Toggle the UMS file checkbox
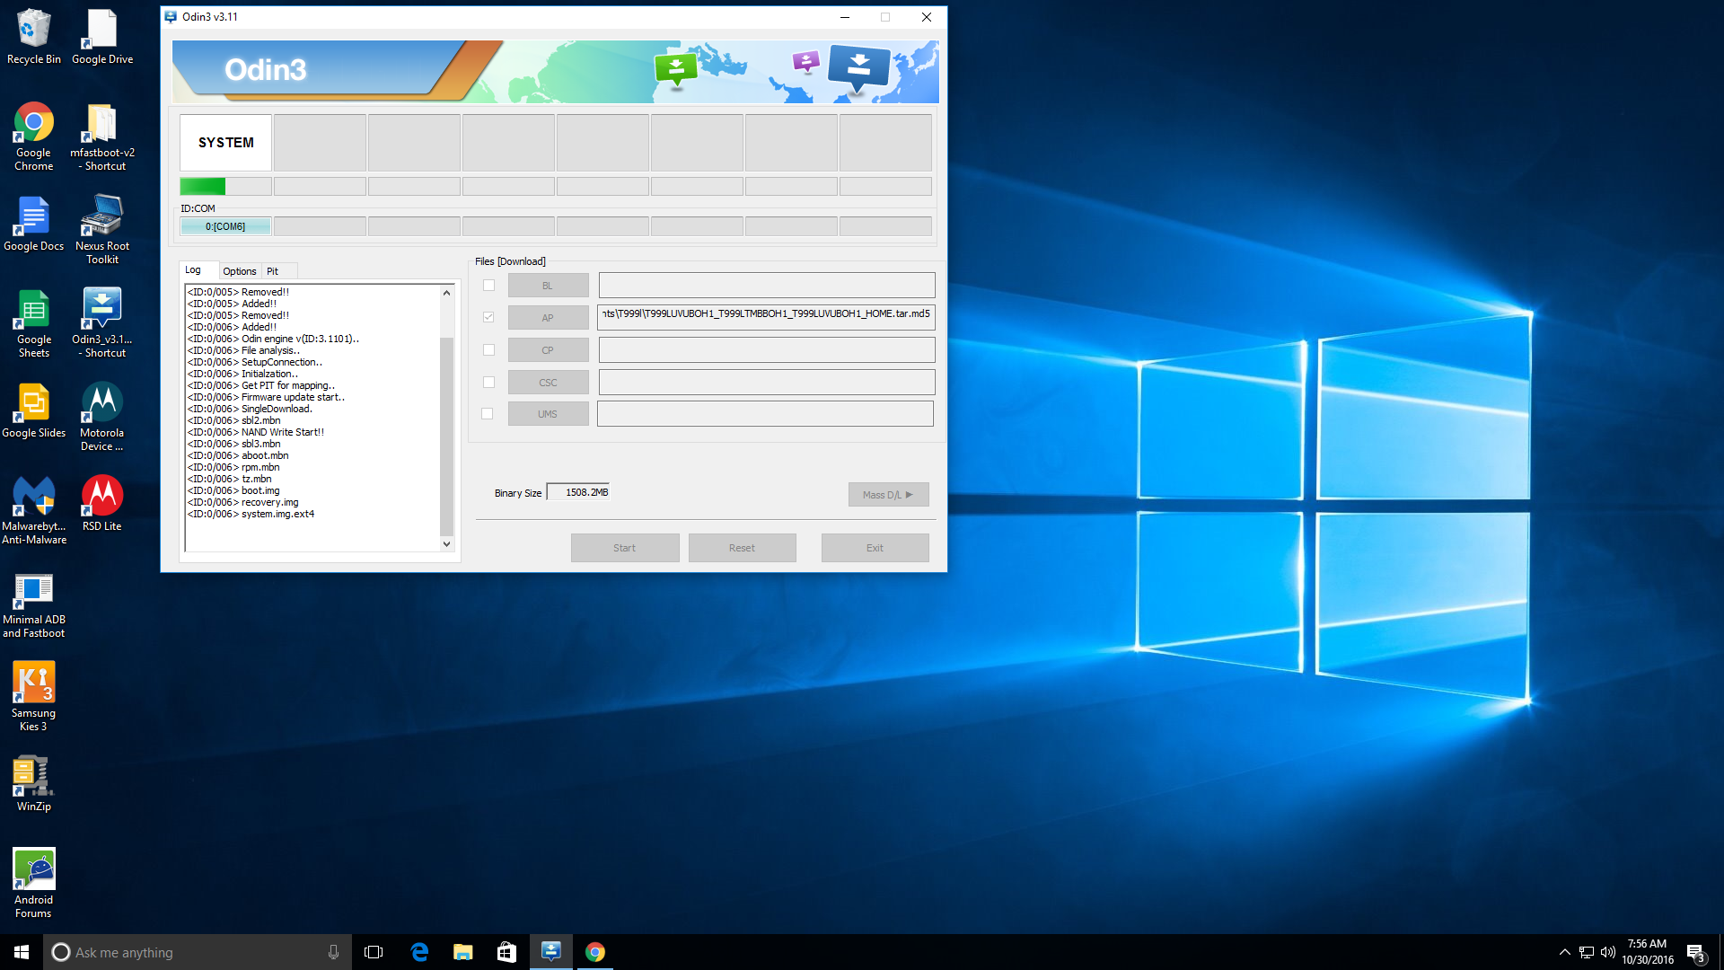The width and height of the screenshot is (1724, 970). [487, 414]
